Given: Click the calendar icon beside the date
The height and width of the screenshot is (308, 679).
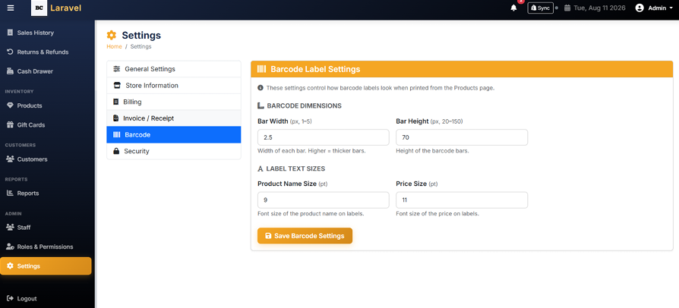Looking at the screenshot, I should 567,8.
